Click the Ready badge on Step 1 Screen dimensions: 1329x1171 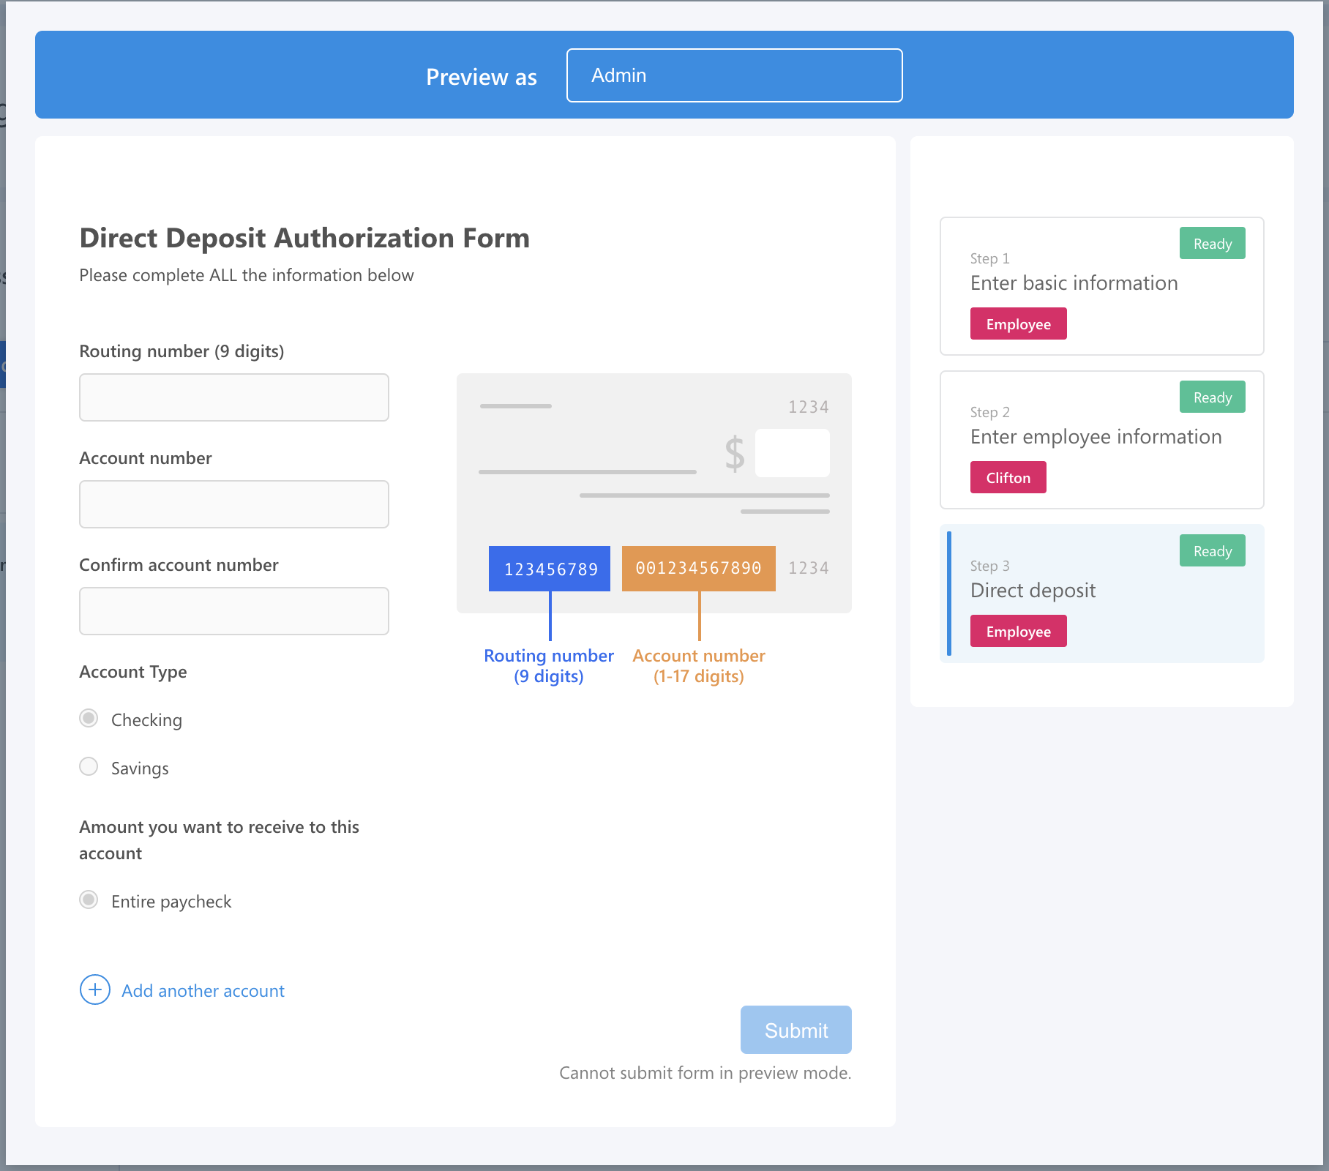click(1212, 244)
